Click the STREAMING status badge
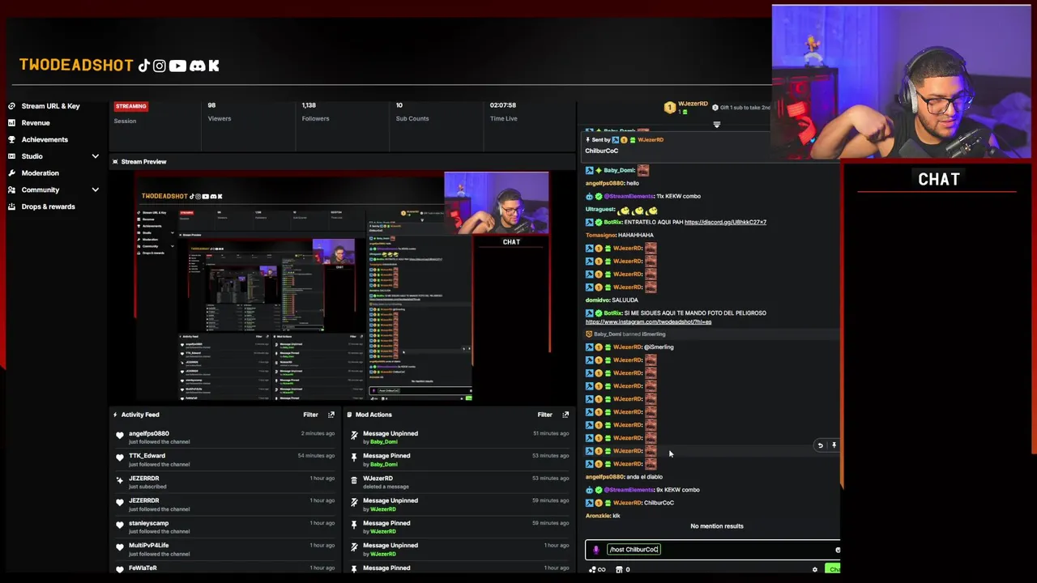 tap(130, 106)
